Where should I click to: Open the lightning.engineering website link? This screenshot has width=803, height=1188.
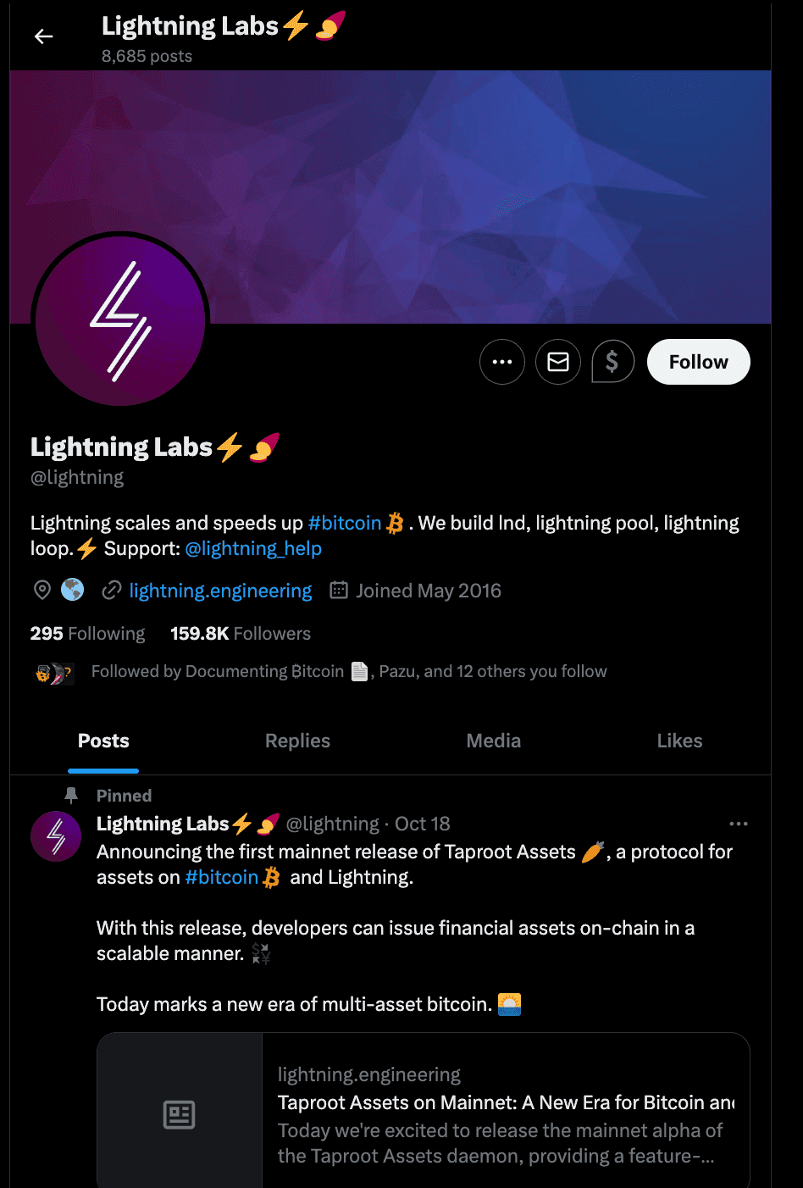(x=220, y=591)
